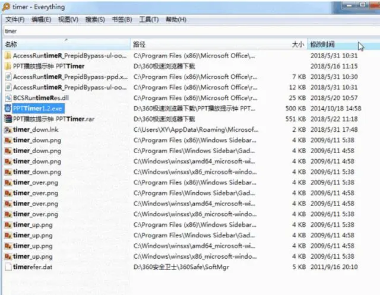This screenshot has width=380, height=295.
Task: Click the BCSRuntimeRes.dll file icon
Action: tap(8, 98)
